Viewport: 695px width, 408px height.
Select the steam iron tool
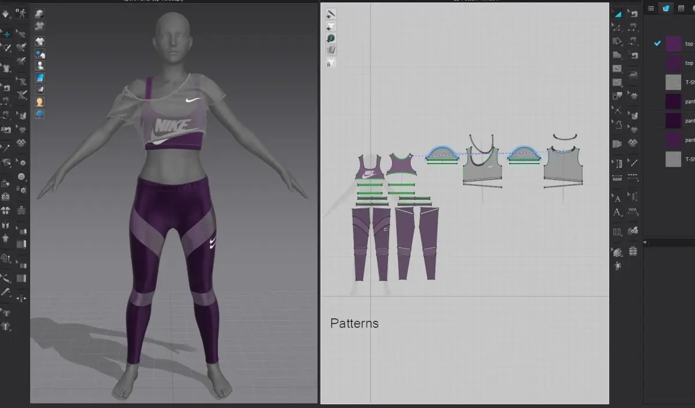tap(634, 74)
